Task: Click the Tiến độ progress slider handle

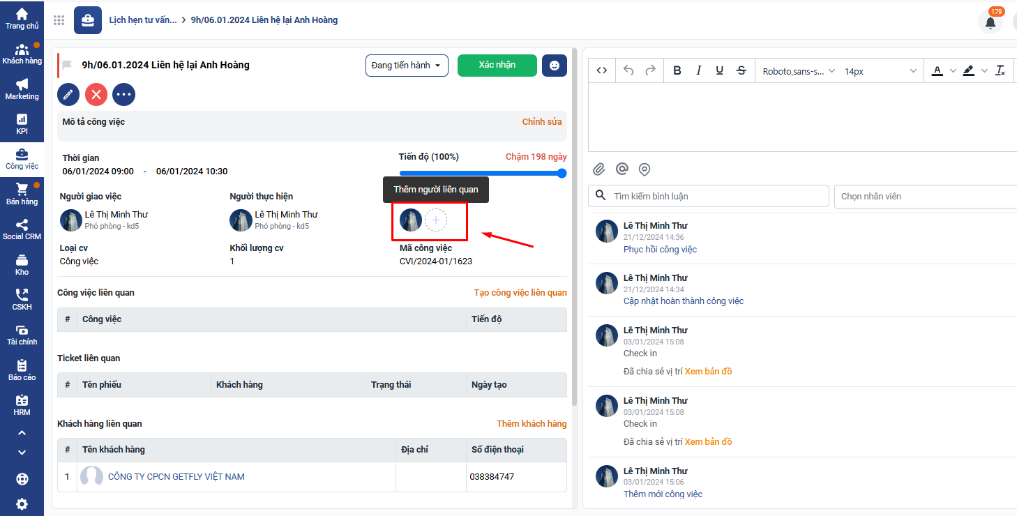Action: click(x=562, y=174)
